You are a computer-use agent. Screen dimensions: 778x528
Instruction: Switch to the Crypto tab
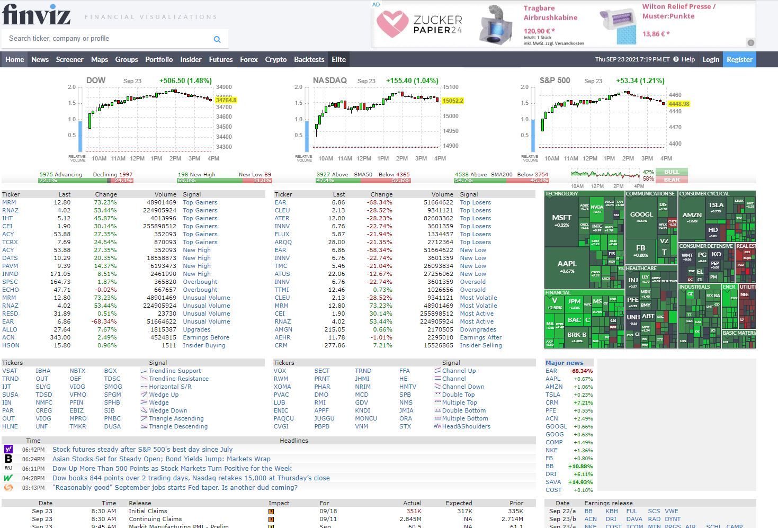point(275,59)
